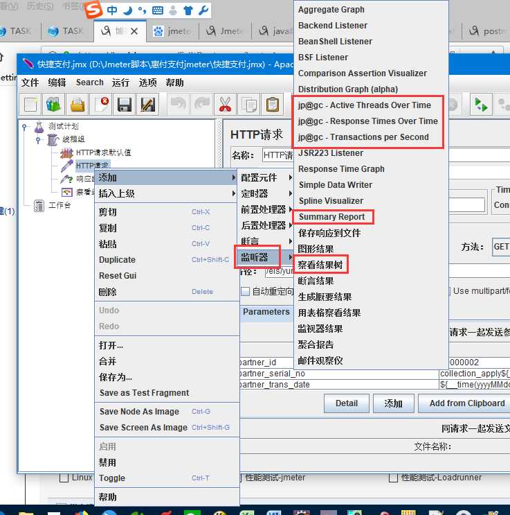Collapse the 测试计划 tree expander
The image size is (510, 515).
click(24, 126)
